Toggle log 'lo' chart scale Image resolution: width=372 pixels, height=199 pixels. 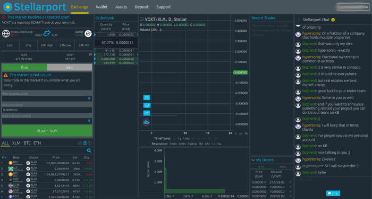point(246,133)
